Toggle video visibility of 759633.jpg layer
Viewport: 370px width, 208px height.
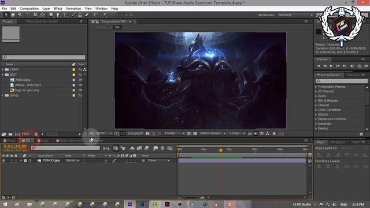coord(3,161)
